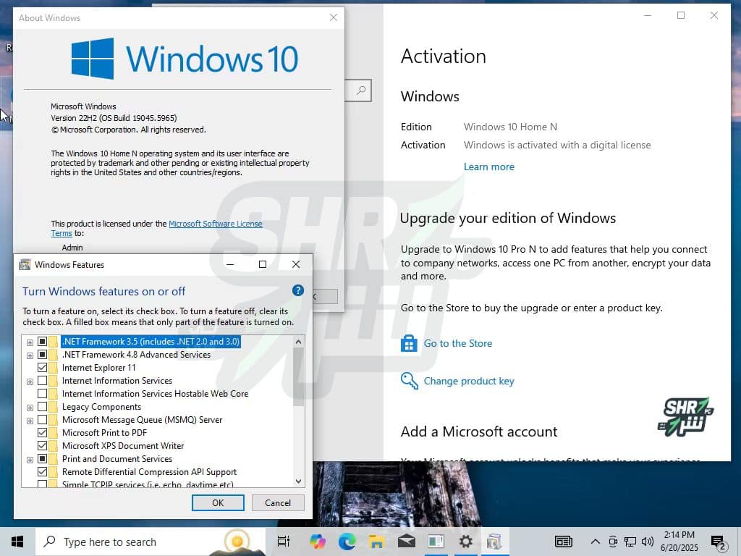Enable the Internet Information Services checkbox
The width and height of the screenshot is (741, 556).
point(42,381)
